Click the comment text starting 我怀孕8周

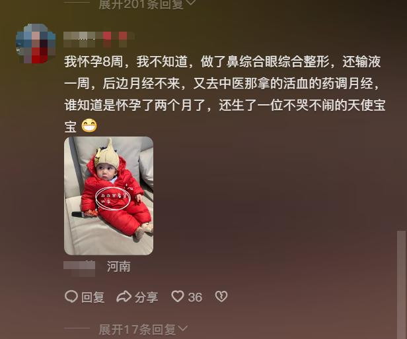click(225, 94)
